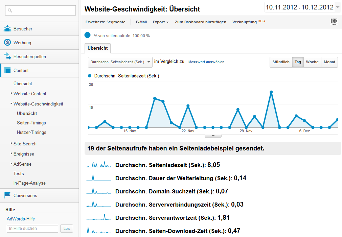342x237 pixels.
Task: Click the chart collapse handle below the graph
Action: tap(213, 136)
